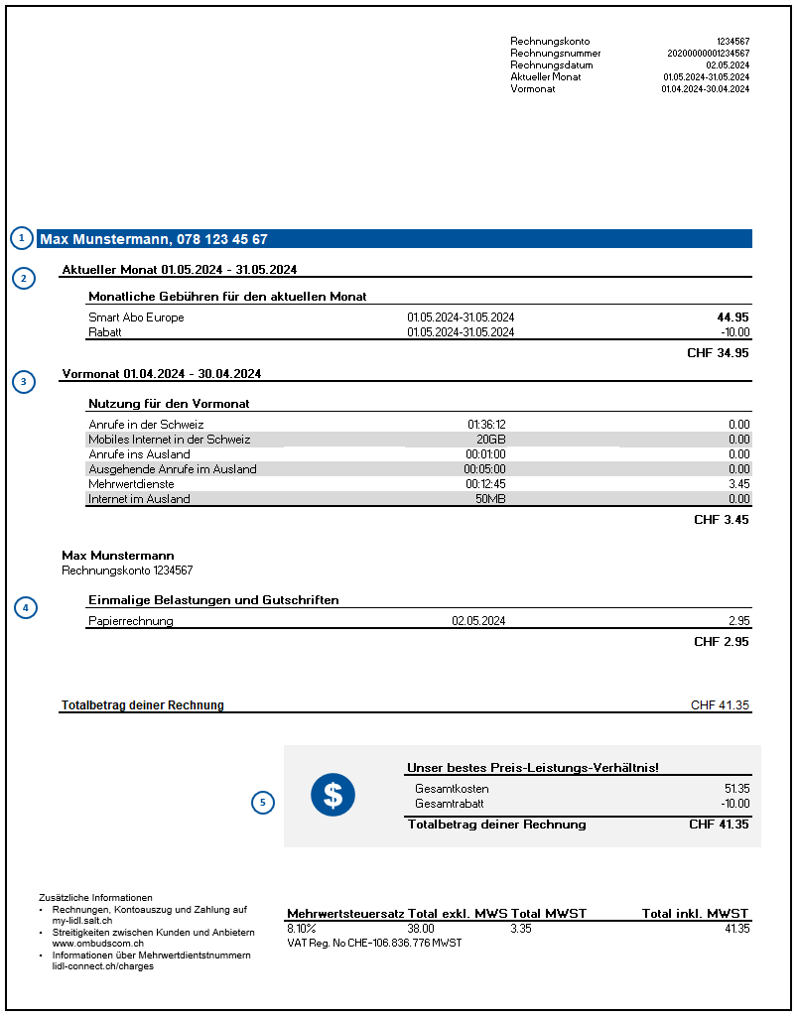
Task: Open the www.ombudscom.ch link
Action: 98,944
